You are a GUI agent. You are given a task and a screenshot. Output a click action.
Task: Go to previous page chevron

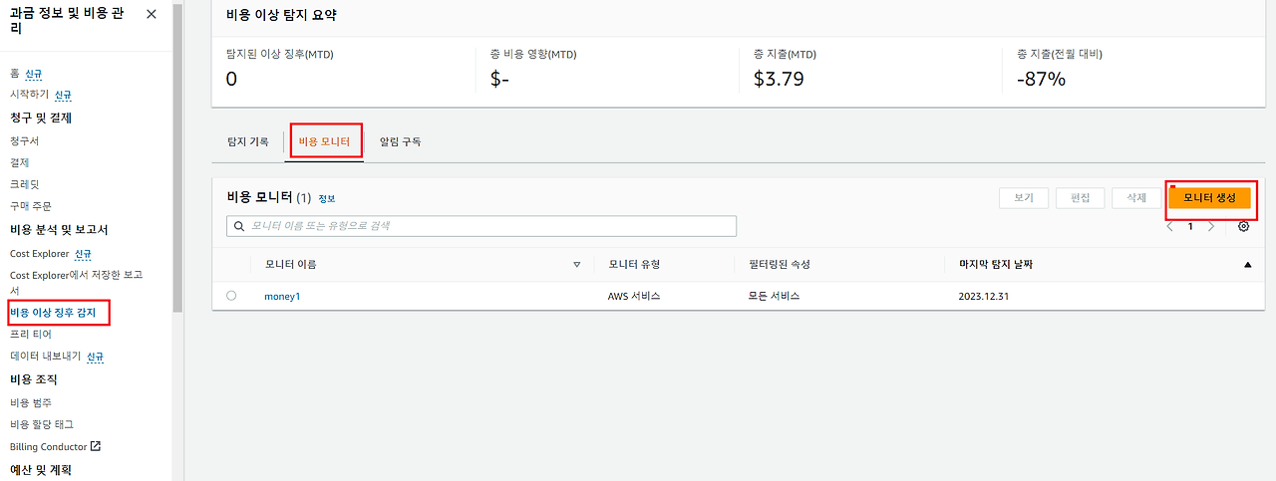point(1169,226)
